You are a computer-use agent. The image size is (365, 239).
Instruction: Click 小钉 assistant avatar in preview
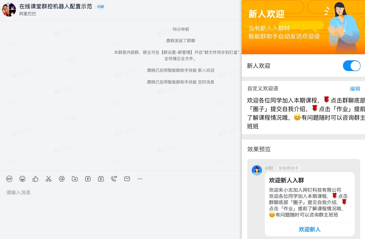257,170
